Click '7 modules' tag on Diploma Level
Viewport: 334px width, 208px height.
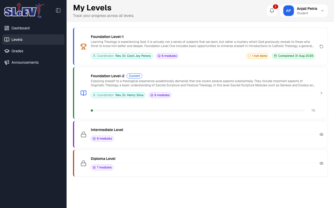tap(102, 167)
